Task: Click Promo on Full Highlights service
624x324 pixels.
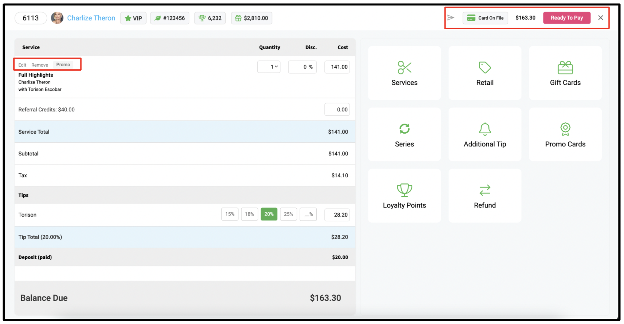Action: 63,64
